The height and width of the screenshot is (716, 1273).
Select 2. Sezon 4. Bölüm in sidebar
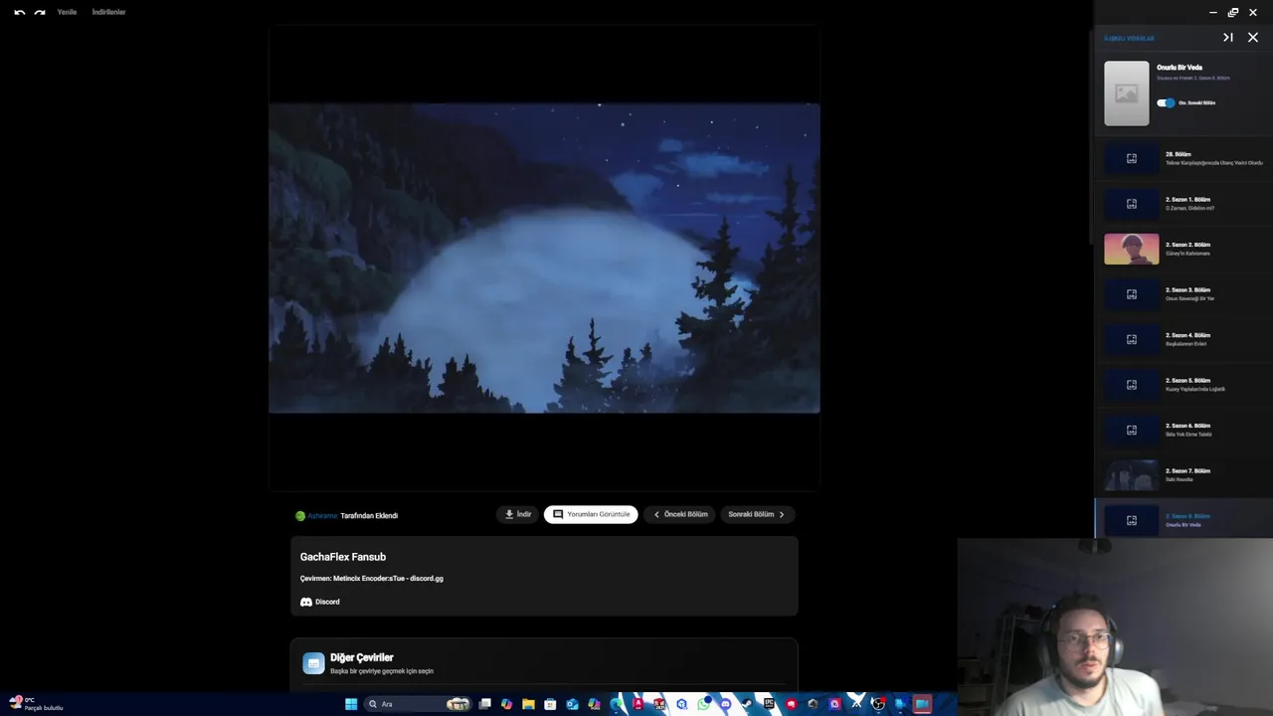click(1183, 339)
